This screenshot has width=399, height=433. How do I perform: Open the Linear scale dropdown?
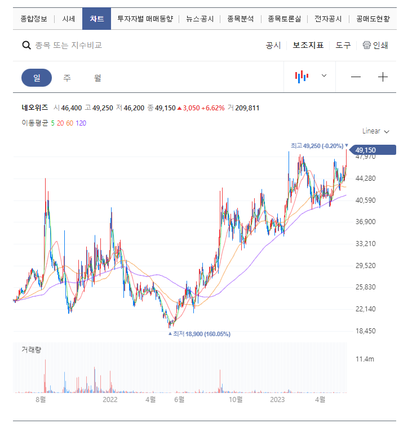(x=376, y=131)
